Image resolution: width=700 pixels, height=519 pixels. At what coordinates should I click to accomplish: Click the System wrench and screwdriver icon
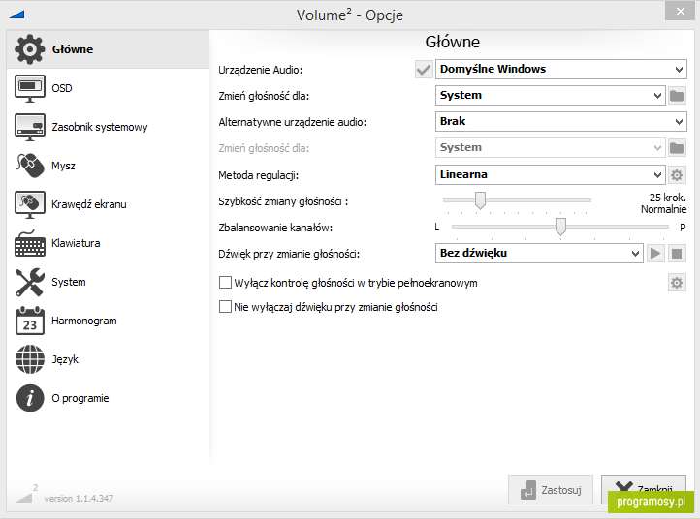pos(29,282)
